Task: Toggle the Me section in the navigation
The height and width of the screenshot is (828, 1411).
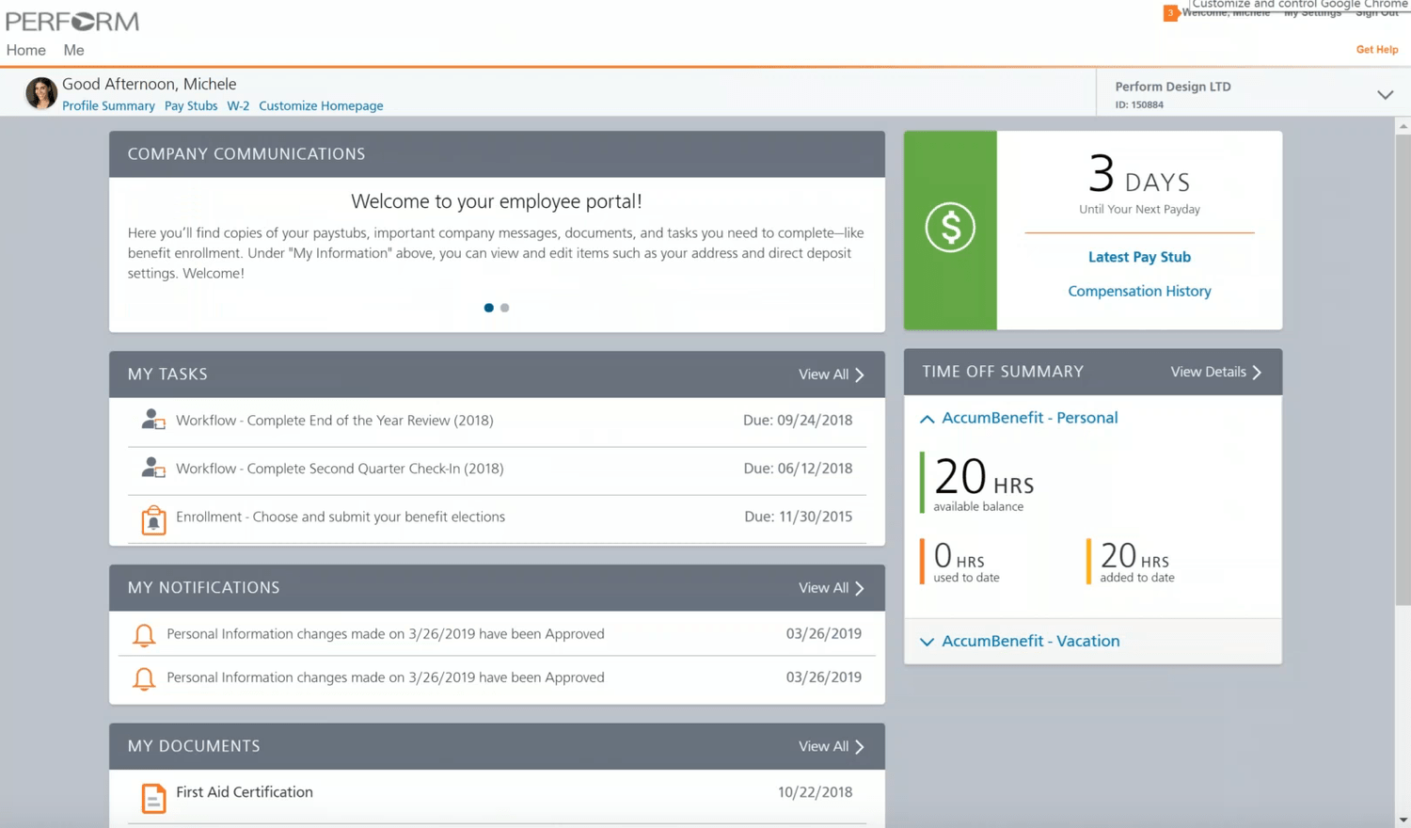Action: 72,50
